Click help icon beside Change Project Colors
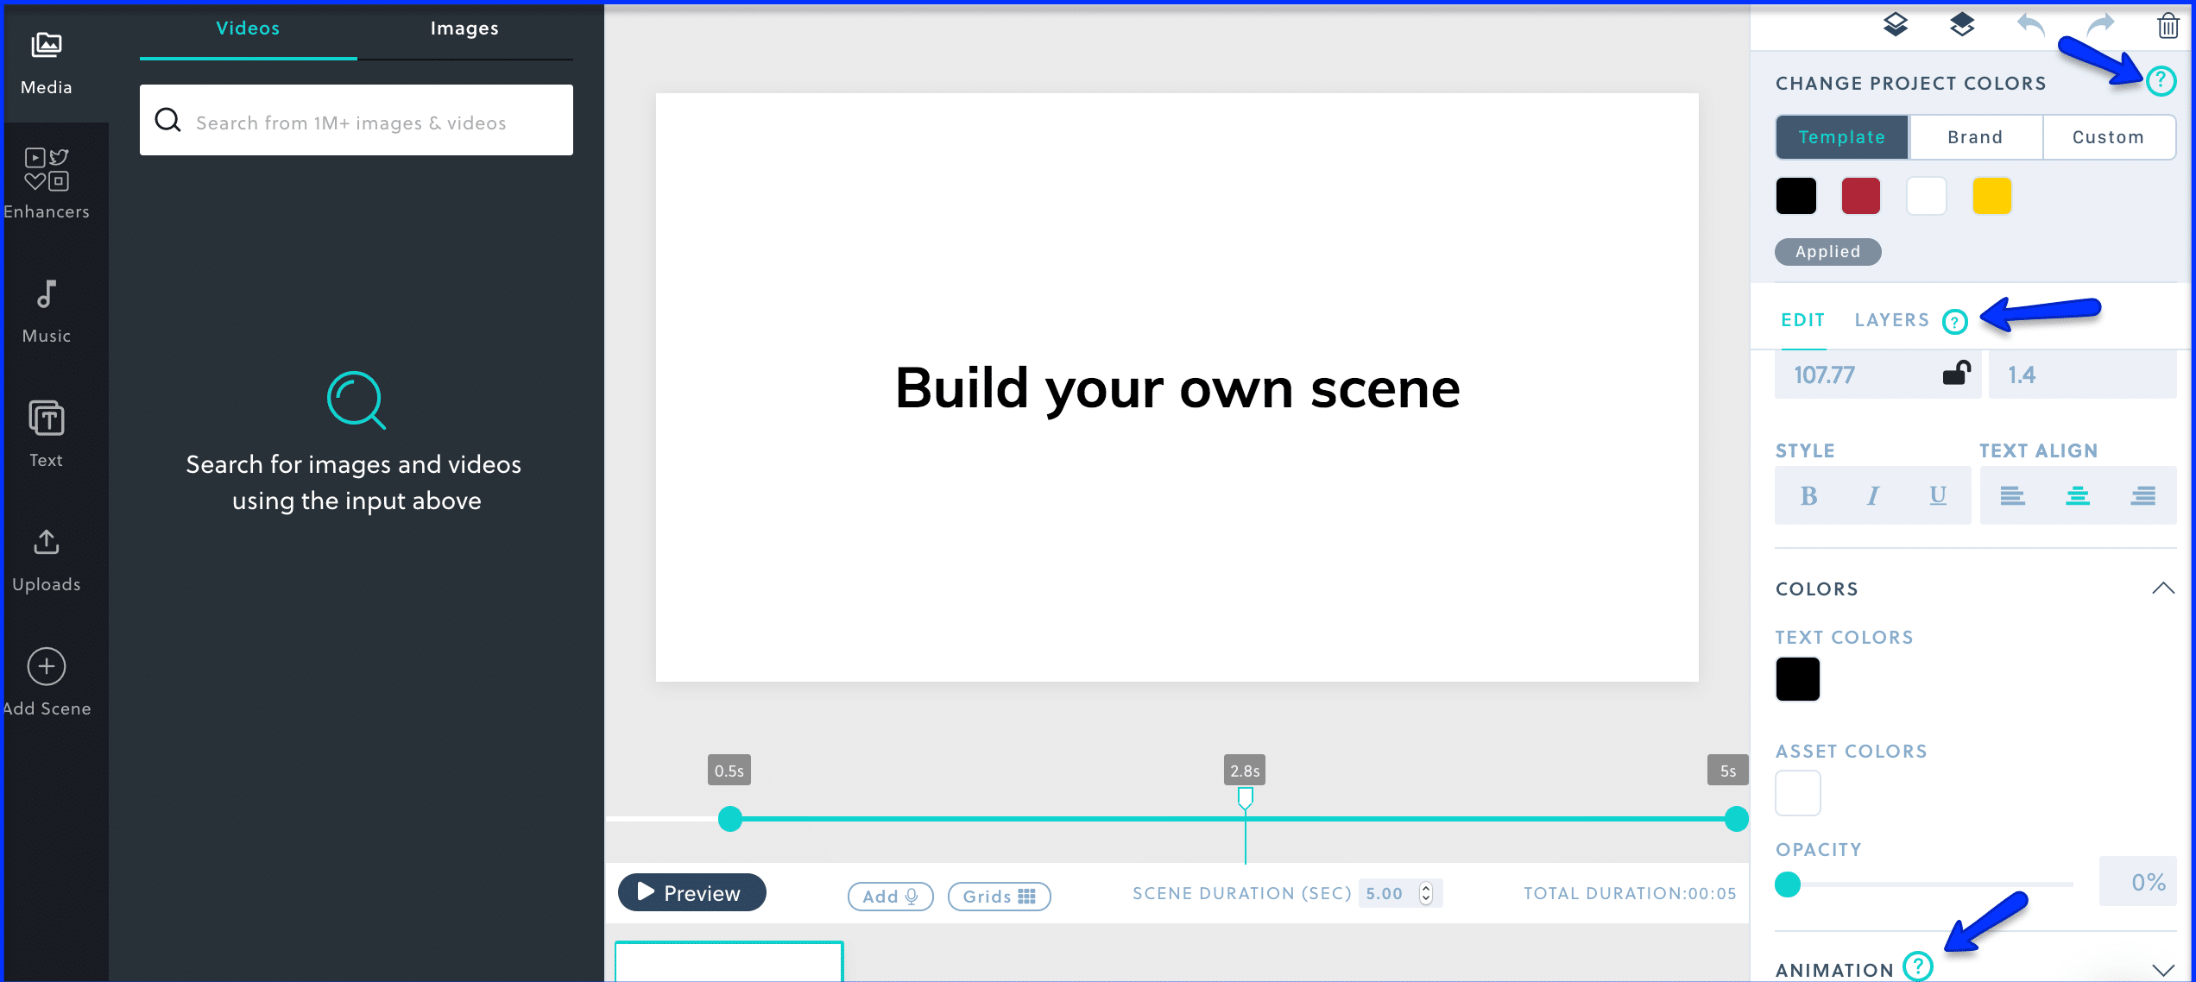The width and height of the screenshot is (2196, 982). click(2161, 81)
